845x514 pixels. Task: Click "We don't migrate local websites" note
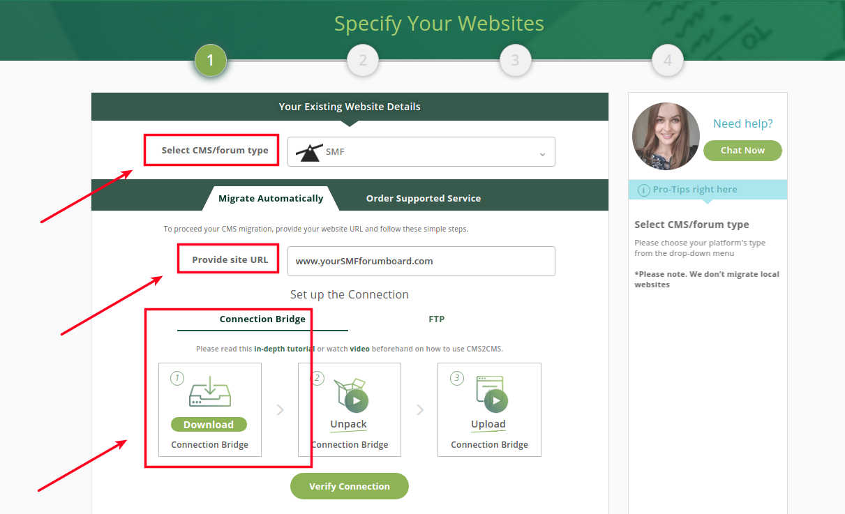coord(707,279)
